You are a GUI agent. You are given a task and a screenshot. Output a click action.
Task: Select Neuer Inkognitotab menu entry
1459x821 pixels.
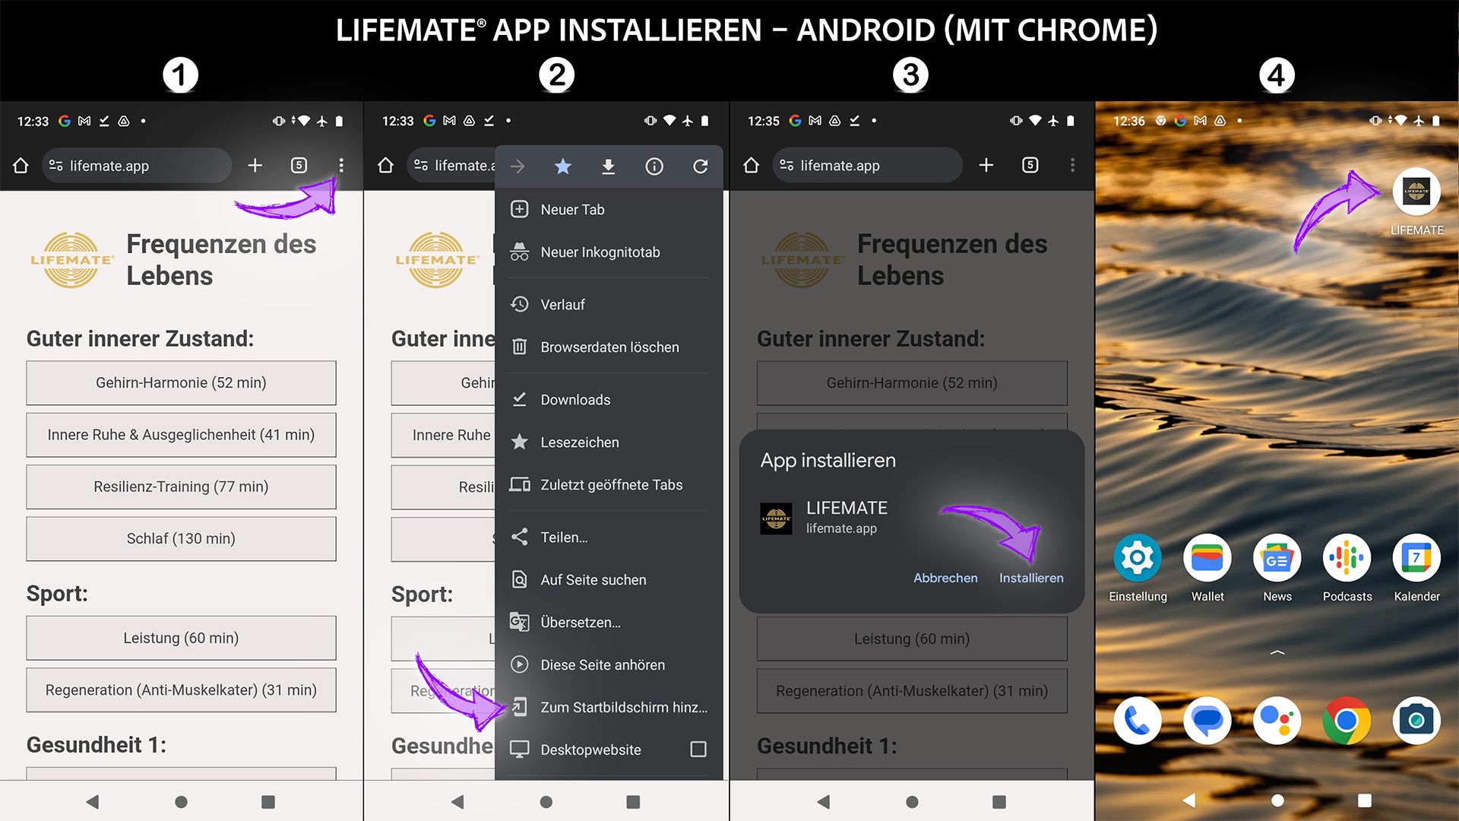(600, 252)
